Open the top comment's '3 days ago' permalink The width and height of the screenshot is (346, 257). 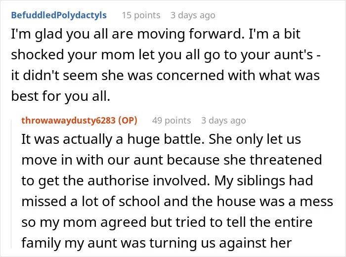[x=193, y=15]
